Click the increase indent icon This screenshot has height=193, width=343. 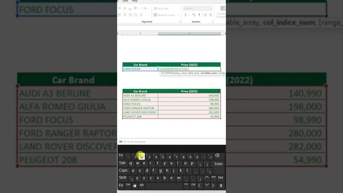point(141,15)
